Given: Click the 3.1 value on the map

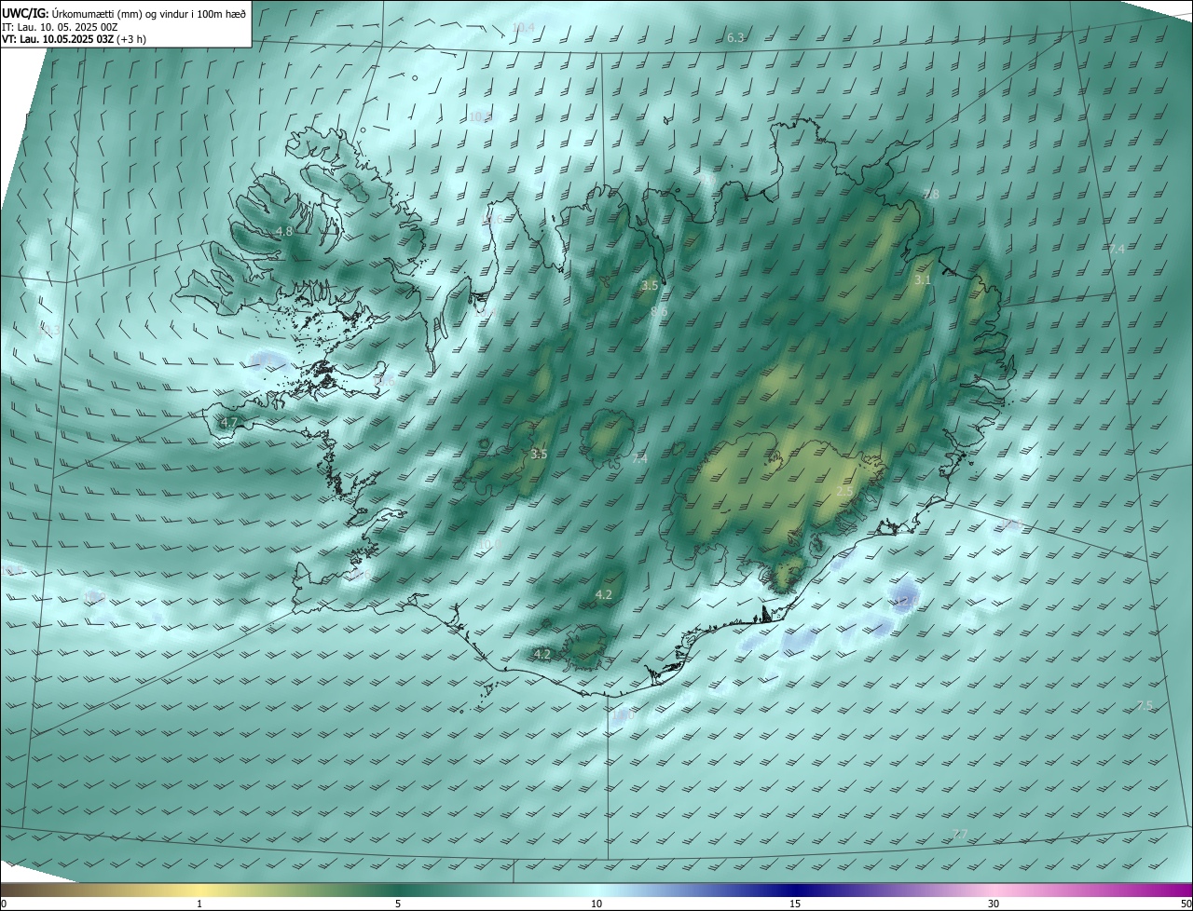Looking at the screenshot, I should [923, 279].
